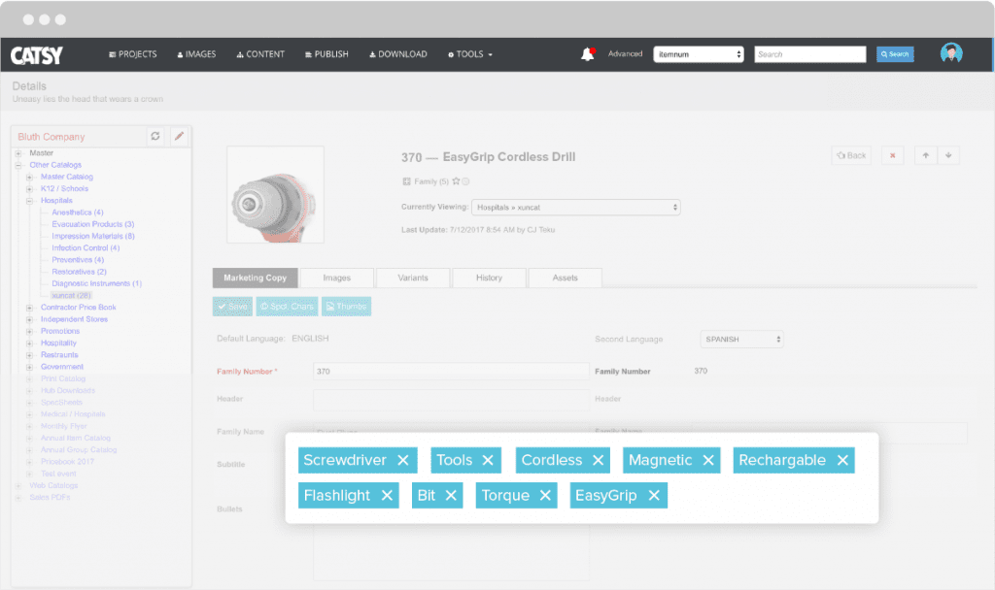Open the Second Language SPANISH dropdown
The image size is (995, 590).
point(741,339)
